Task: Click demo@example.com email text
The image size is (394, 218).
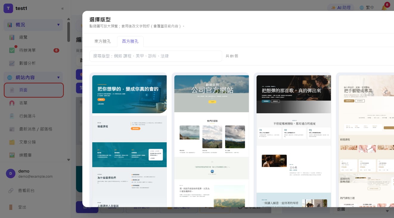Action: click(x=35, y=177)
